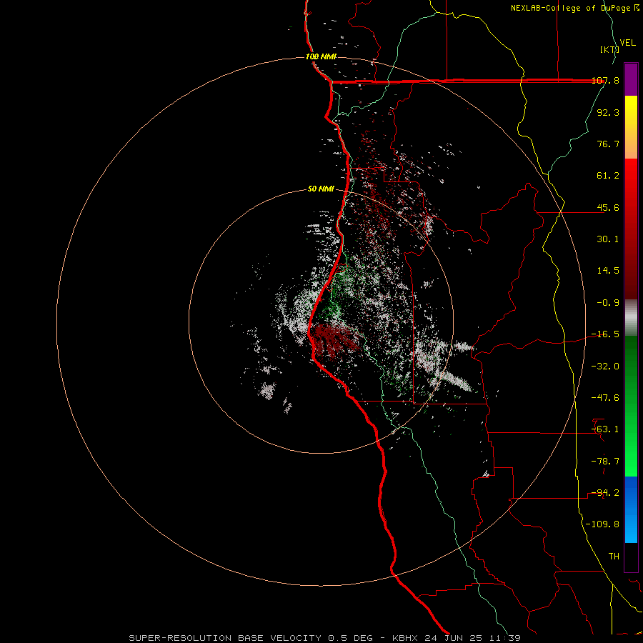Click the -47.6 legend value

(605, 398)
